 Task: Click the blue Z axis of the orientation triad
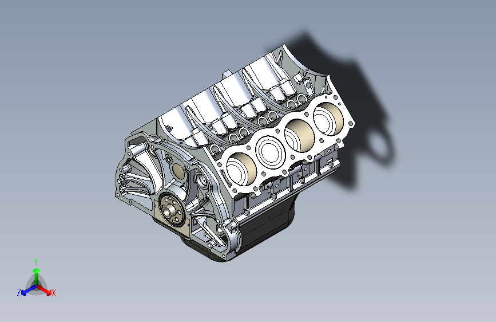[x=29, y=290]
